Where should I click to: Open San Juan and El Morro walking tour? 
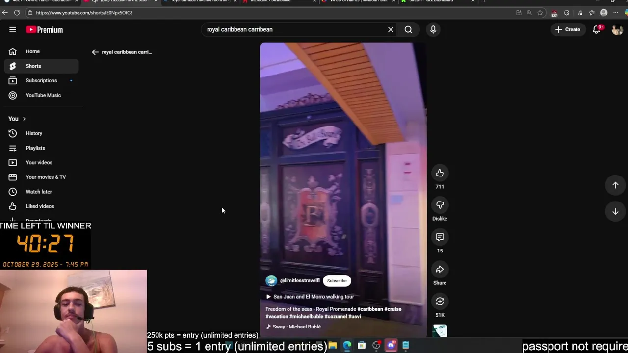coord(310,297)
